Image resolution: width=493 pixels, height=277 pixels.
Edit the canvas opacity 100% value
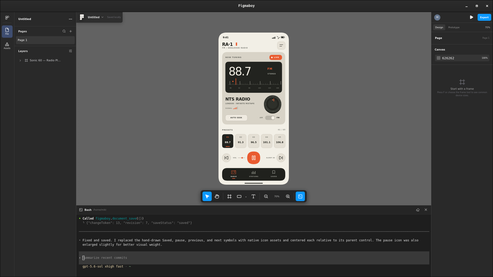485,58
